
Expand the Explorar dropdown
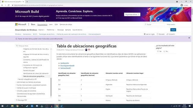pos(42,30)
